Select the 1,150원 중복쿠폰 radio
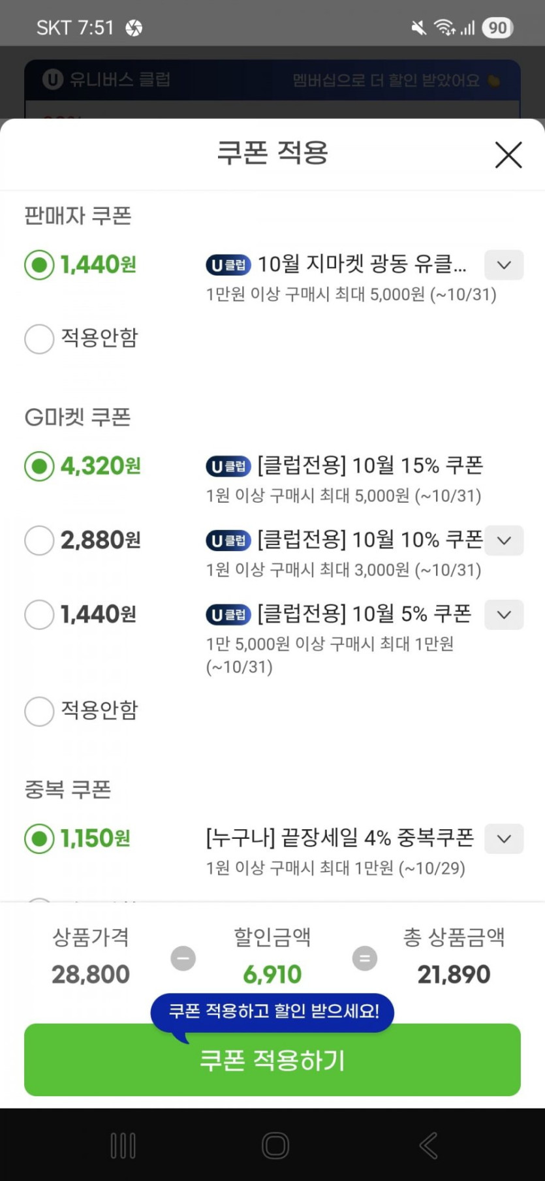The width and height of the screenshot is (545, 1181). pos(39,839)
